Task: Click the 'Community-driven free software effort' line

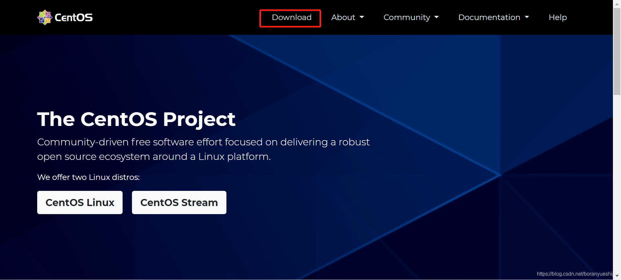Action: click(203, 142)
